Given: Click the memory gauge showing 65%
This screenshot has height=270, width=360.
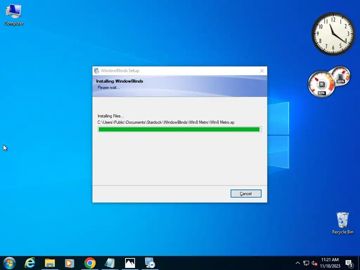Looking at the screenshot, I should click(341, 76).
